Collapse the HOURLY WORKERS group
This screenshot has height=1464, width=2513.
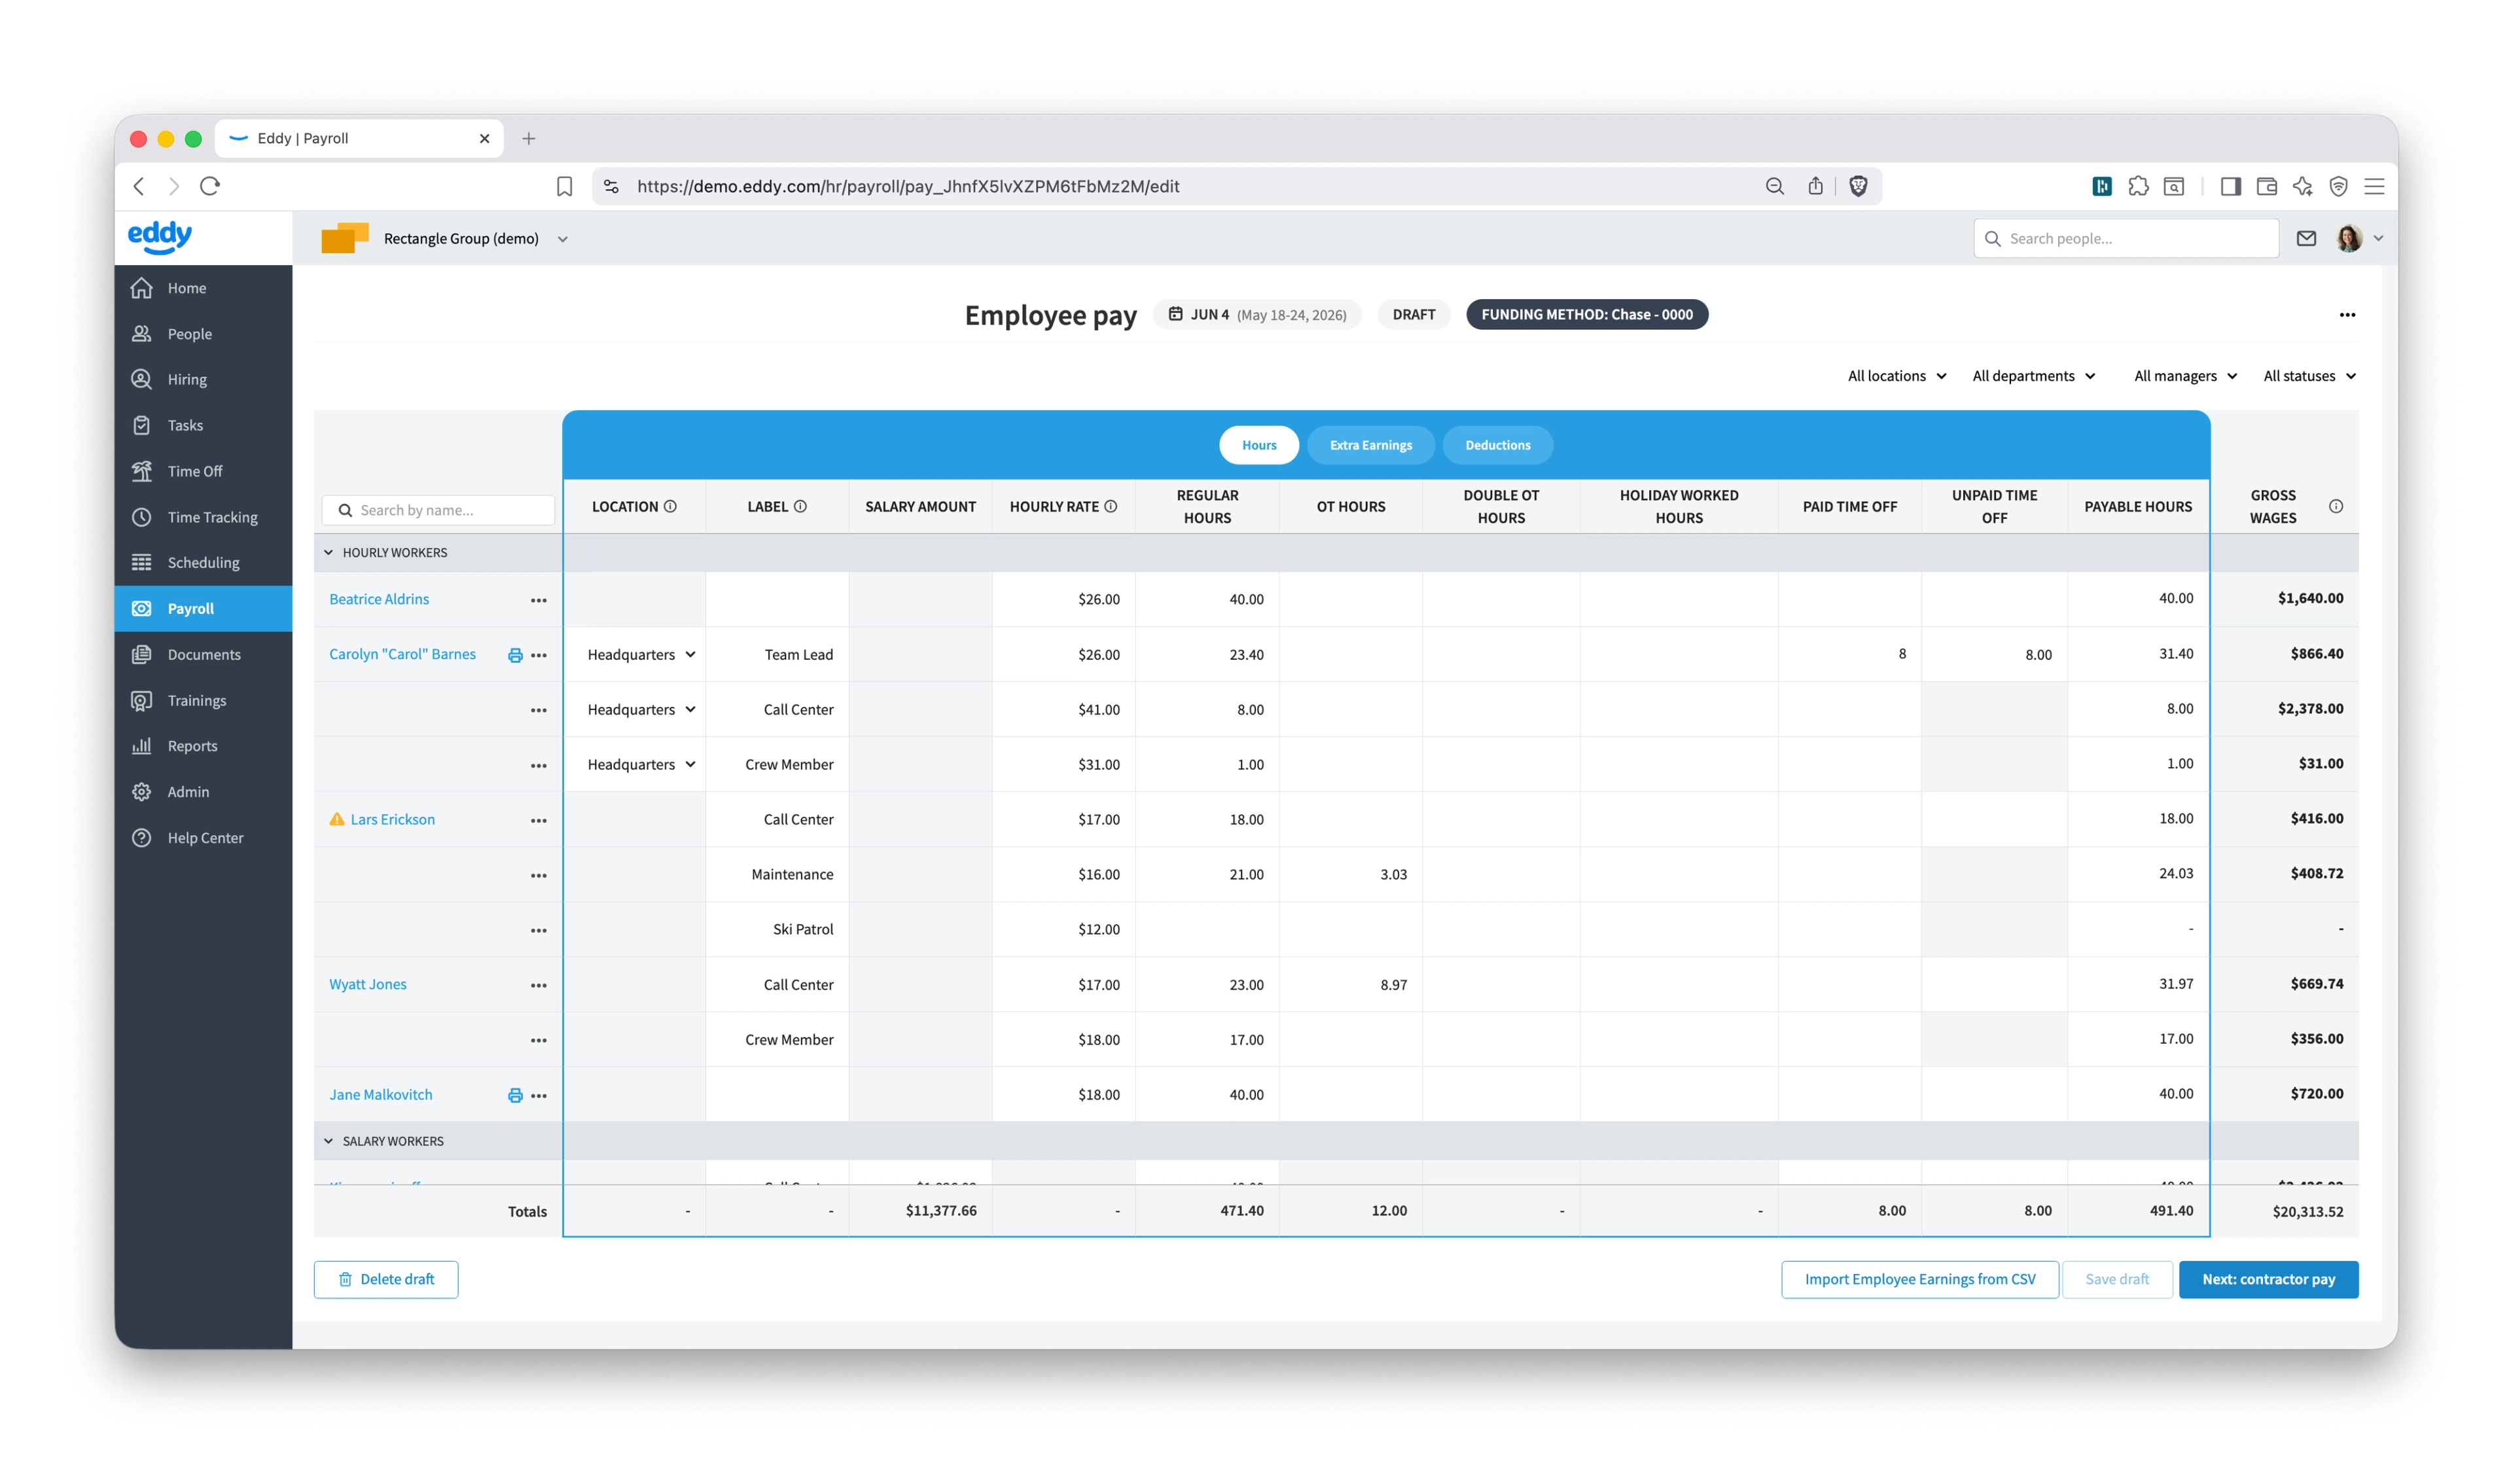click(x=328, y=552)
